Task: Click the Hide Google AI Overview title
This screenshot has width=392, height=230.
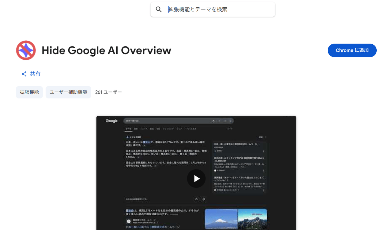Action: point(106,50)
